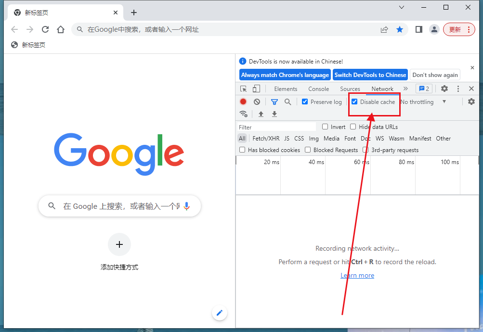
Task: Uncheck the Disable cache checkbox
Action: coord(354,102)
